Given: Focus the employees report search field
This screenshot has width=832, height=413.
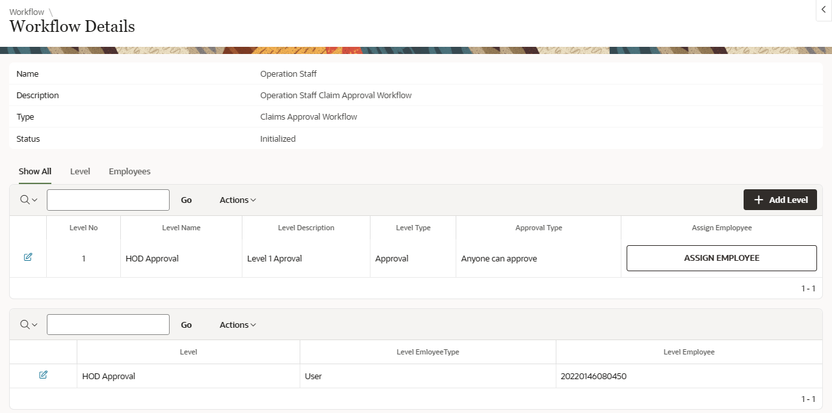Looking at the screenshot, I should click(x=108, y=325).
